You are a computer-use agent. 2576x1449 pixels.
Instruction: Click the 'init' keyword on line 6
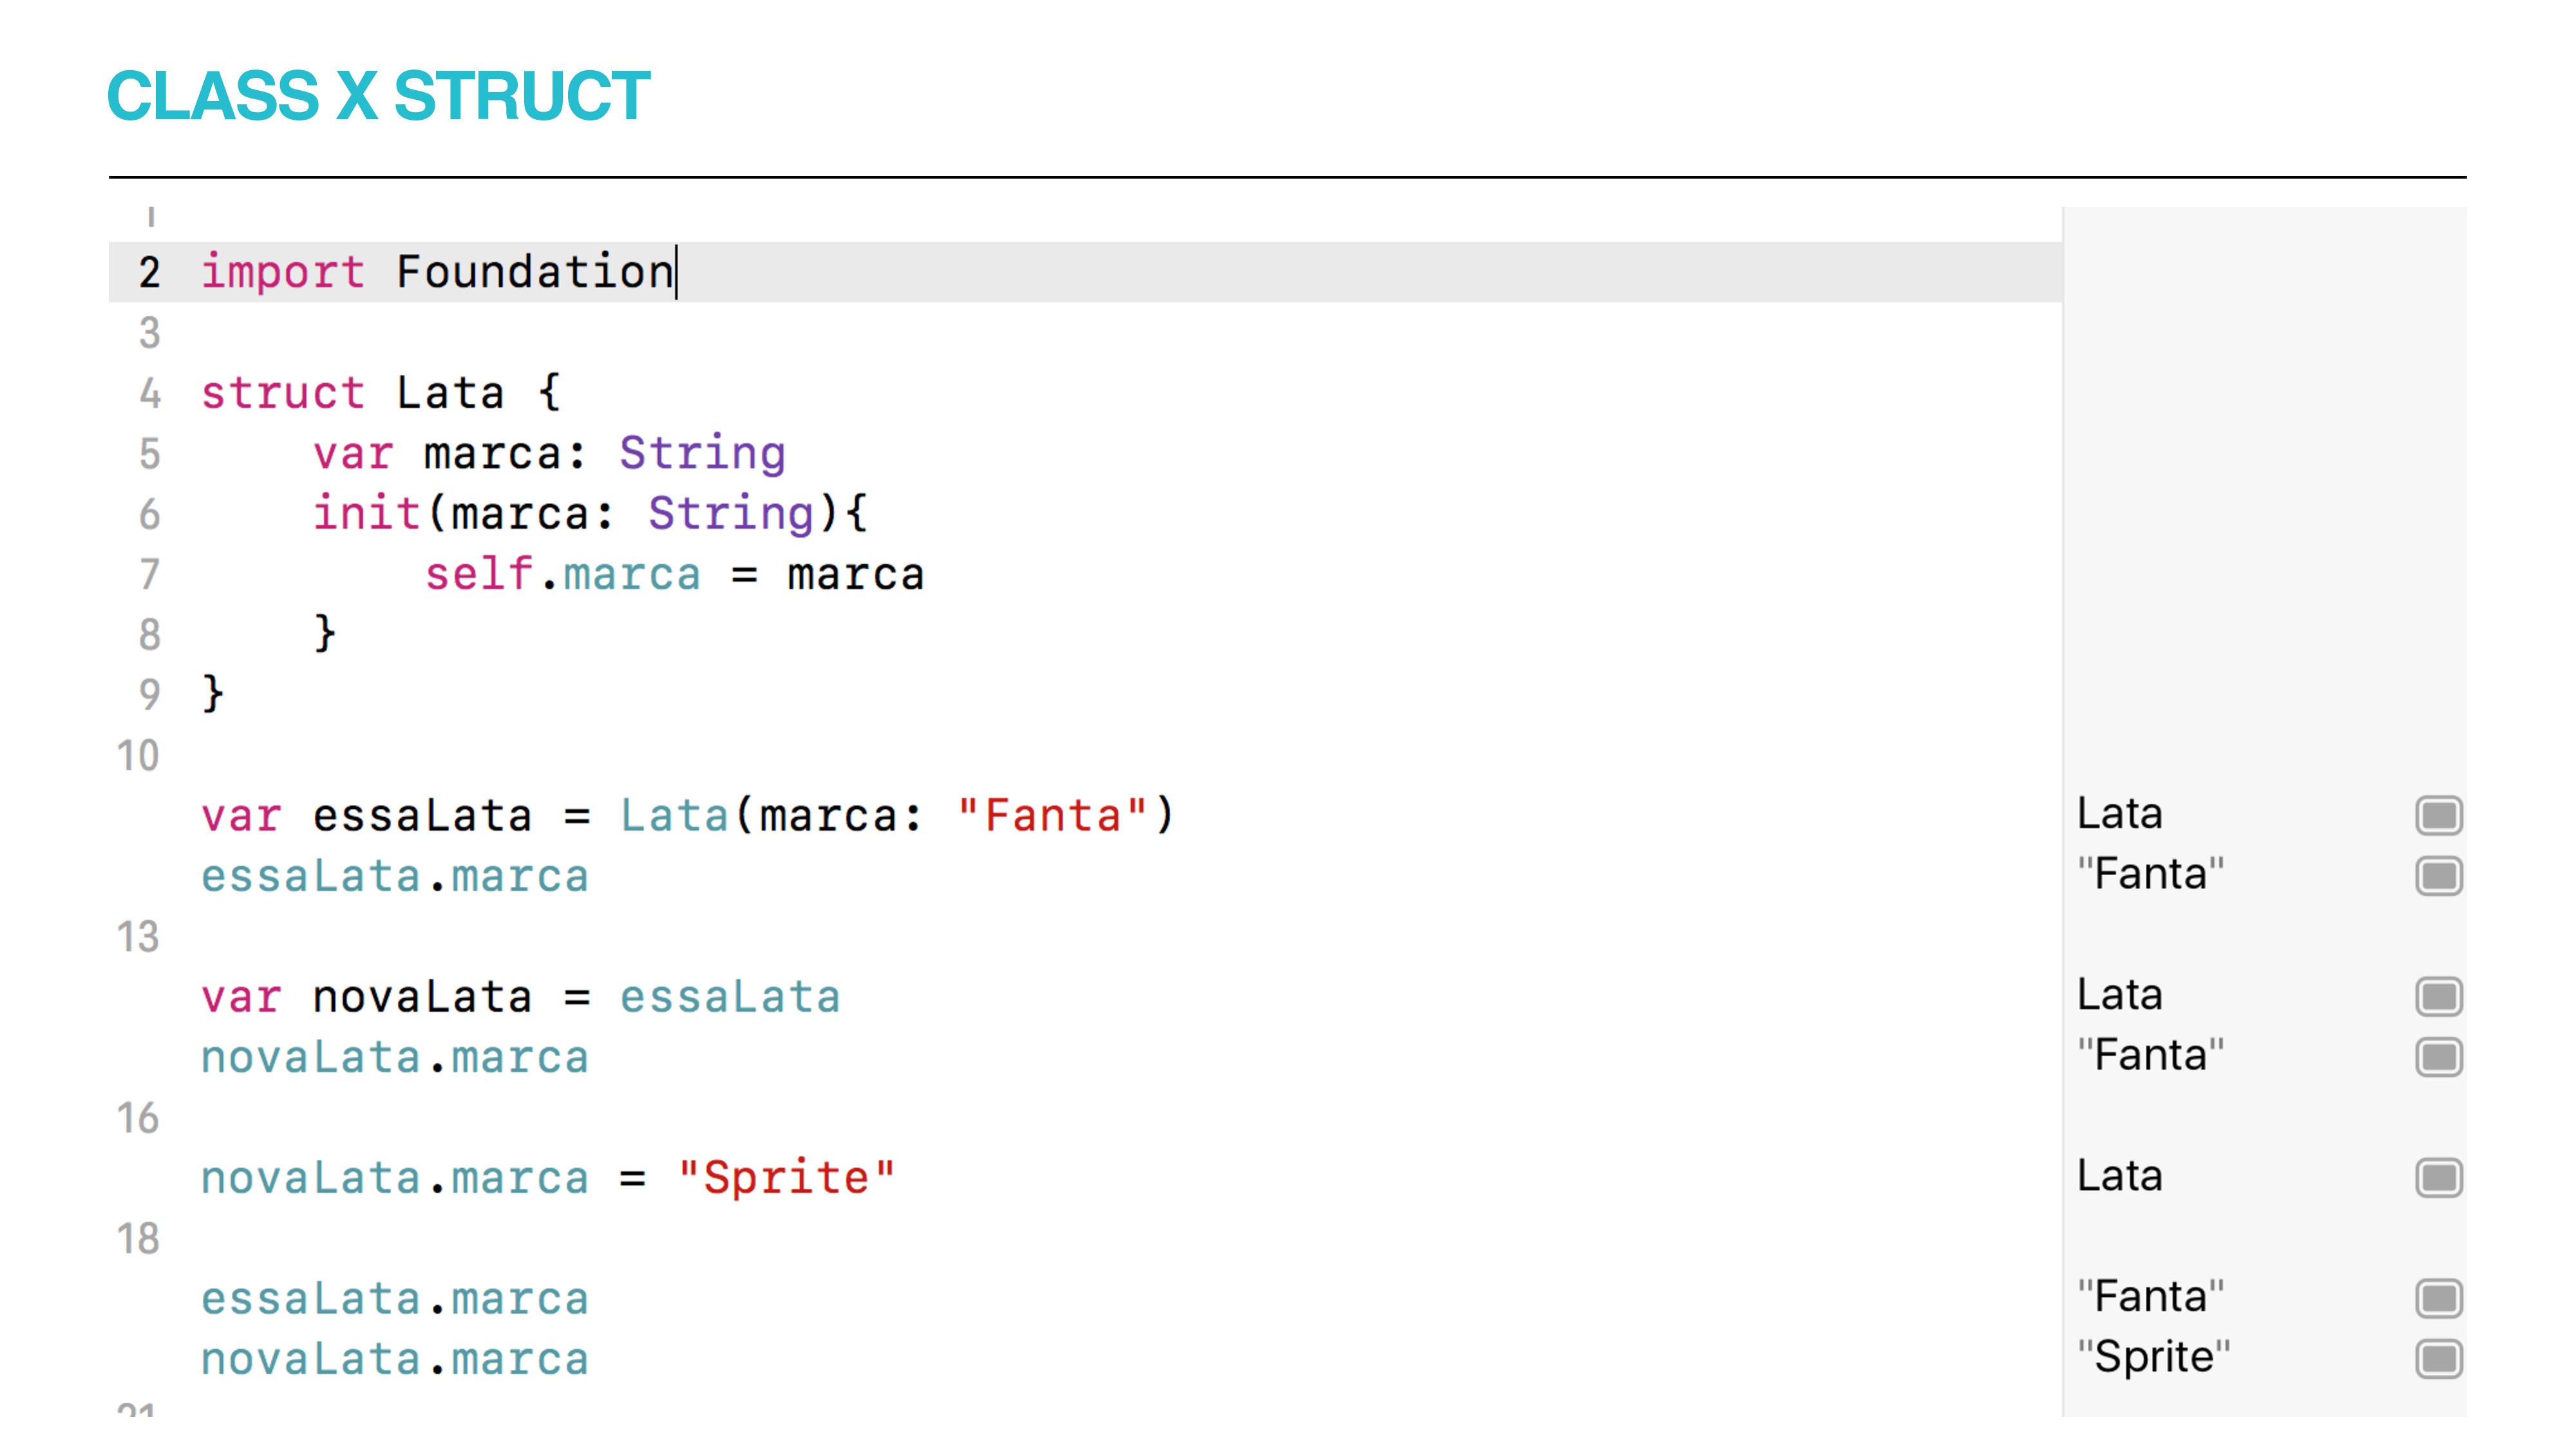366,513
